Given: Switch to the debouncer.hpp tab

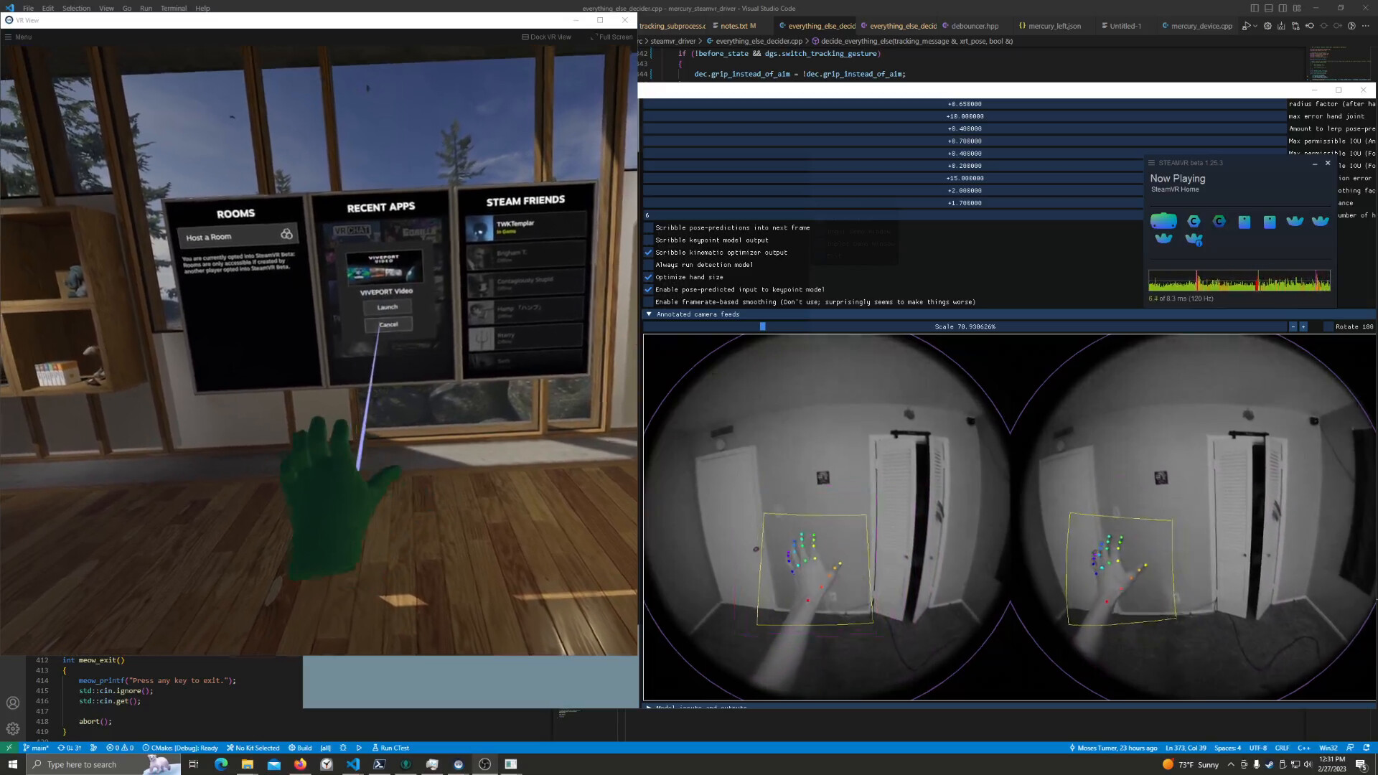Looking at the screenshot, I should point(972,26).
